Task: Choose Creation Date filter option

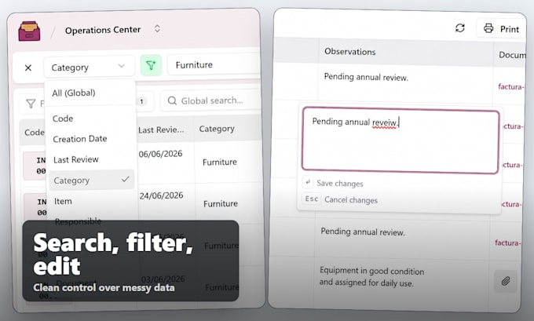Action: coord(80,139)
